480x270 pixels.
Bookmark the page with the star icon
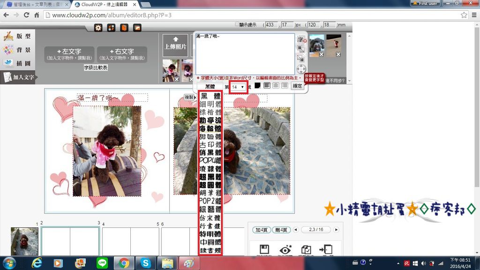[464, 15]
